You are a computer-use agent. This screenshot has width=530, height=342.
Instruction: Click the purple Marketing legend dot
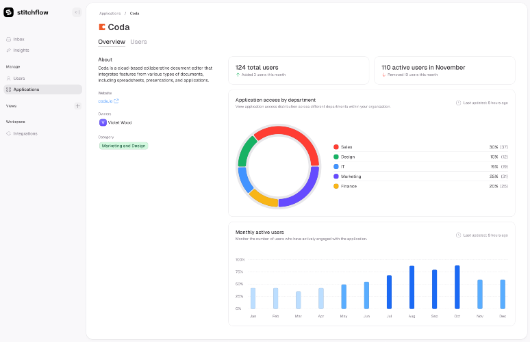[336, 176]
